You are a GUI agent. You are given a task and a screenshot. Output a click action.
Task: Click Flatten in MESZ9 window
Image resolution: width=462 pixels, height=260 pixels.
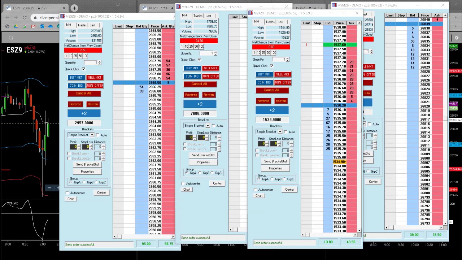tap(93, 104)
